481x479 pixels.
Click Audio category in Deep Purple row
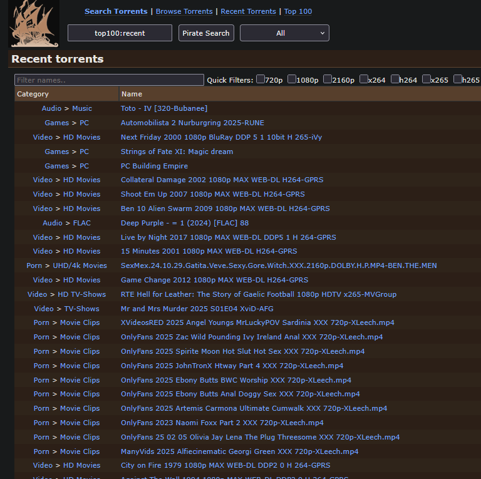click(x=53, y=224)
